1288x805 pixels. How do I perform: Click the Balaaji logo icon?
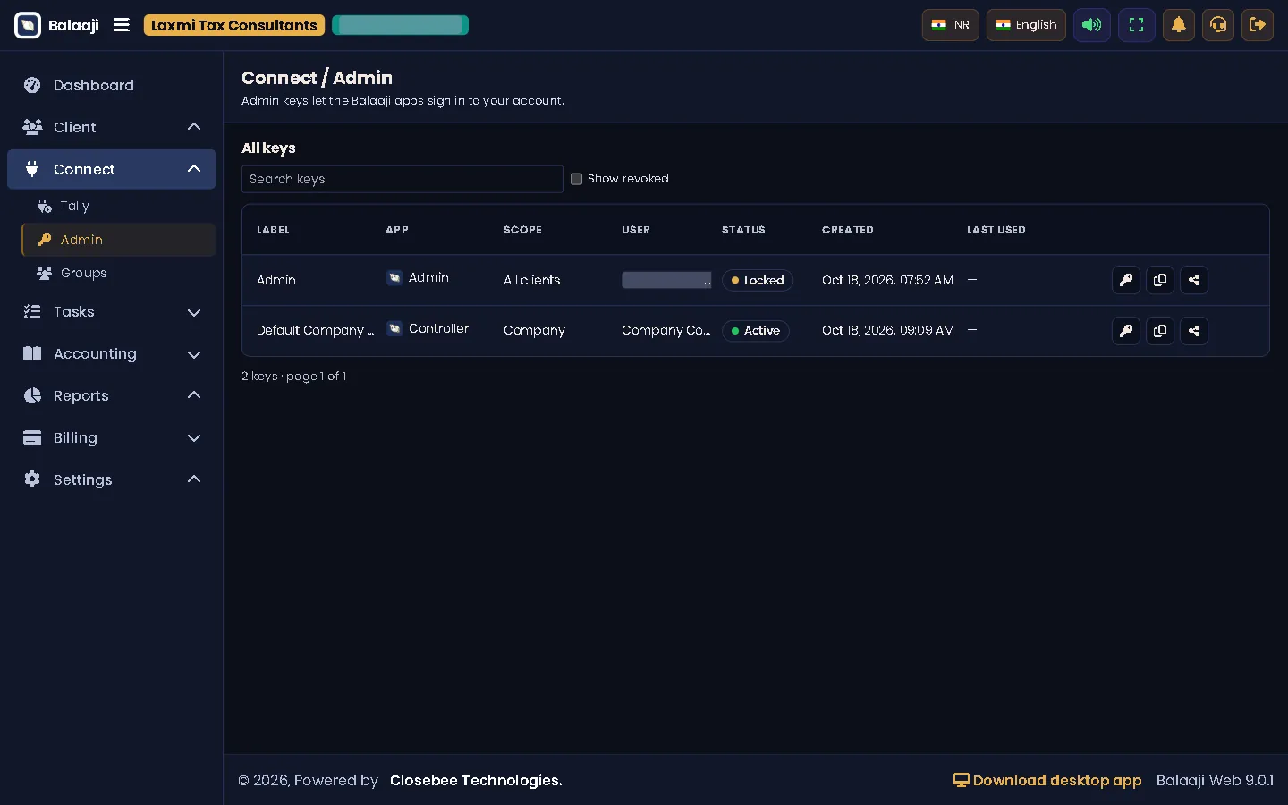[28, 25]
